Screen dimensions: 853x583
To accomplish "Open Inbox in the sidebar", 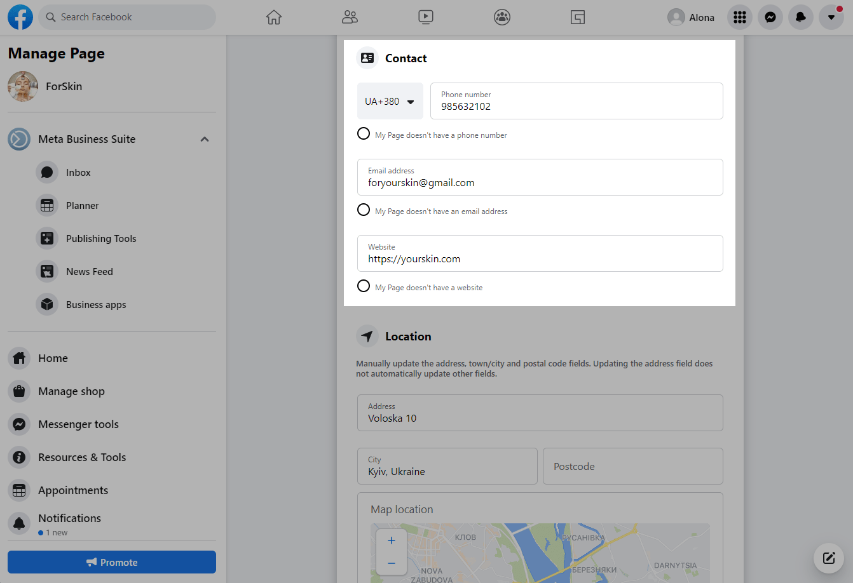I will pos(78,173).
